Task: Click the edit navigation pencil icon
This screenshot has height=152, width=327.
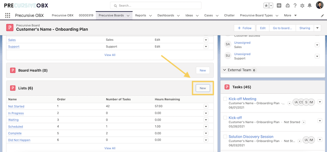Action: pos(322,15)
